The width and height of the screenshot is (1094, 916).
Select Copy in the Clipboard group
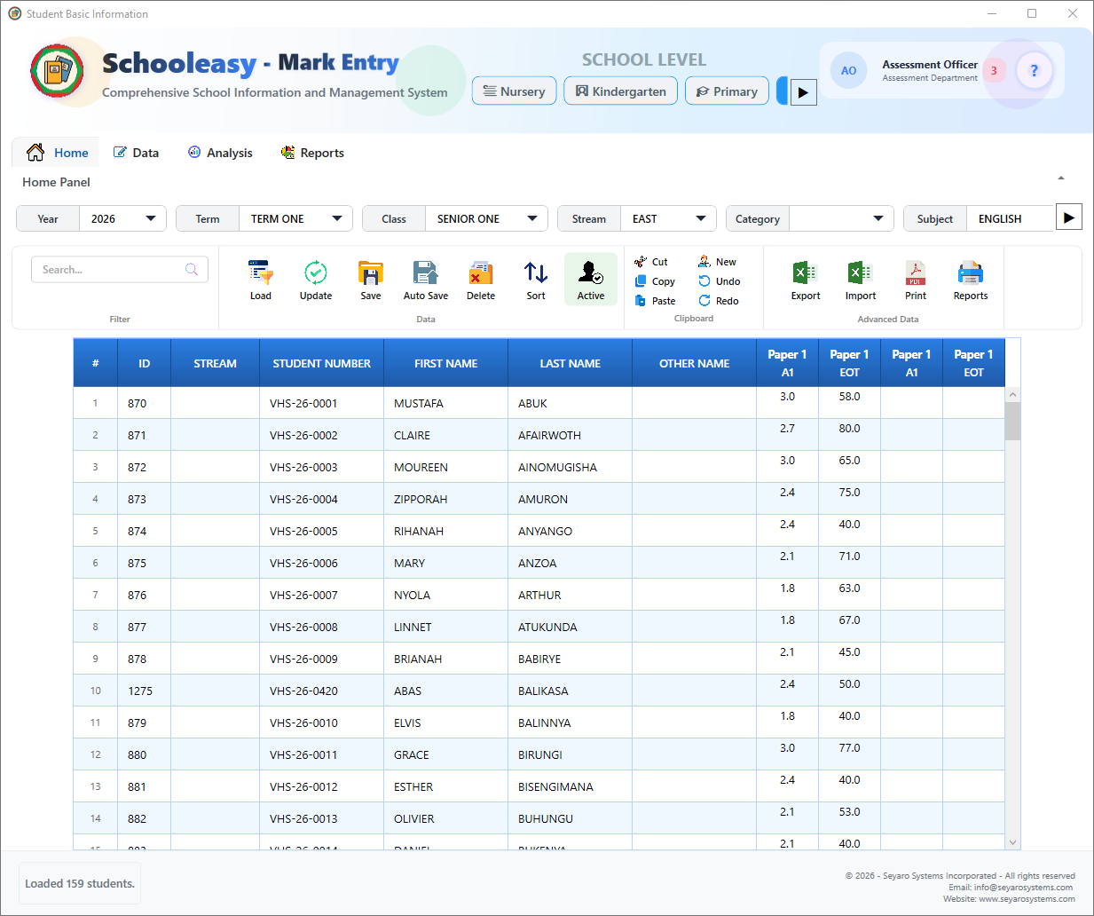(x=655, y=281)
